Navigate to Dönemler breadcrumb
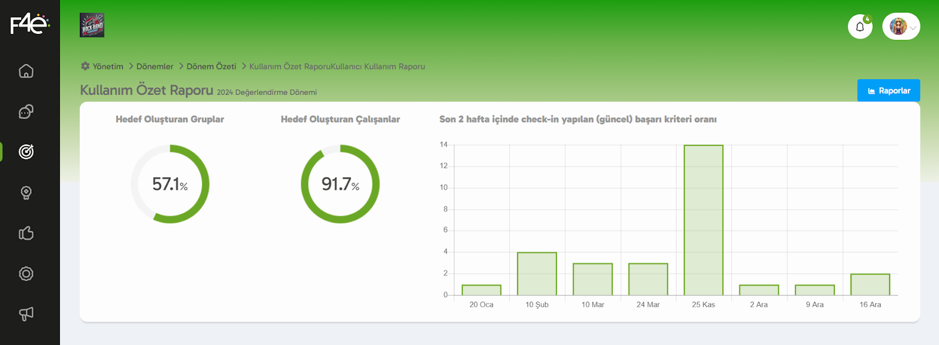Viewport: 939px width, 345px height. tap(155, 67)
